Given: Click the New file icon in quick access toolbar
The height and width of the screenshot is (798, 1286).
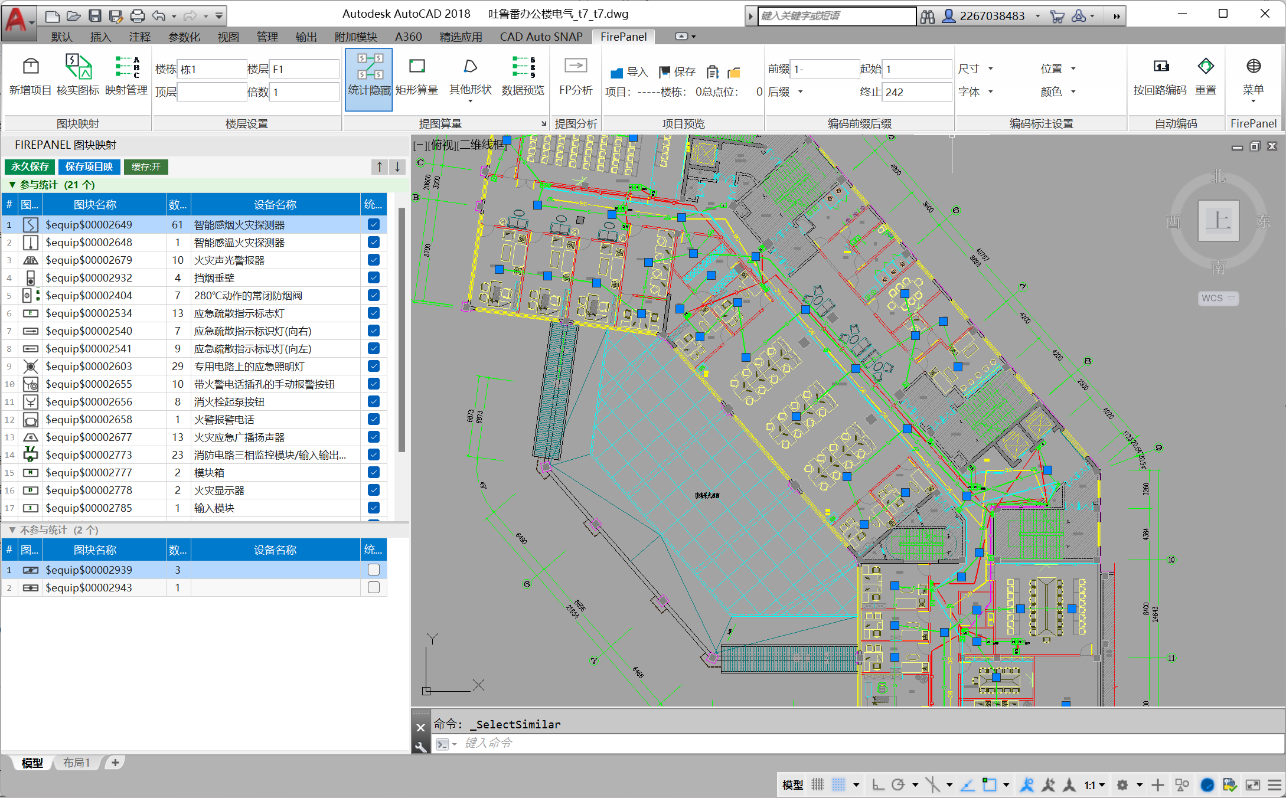Looking at the screenshot, I should tap(53, 16).
